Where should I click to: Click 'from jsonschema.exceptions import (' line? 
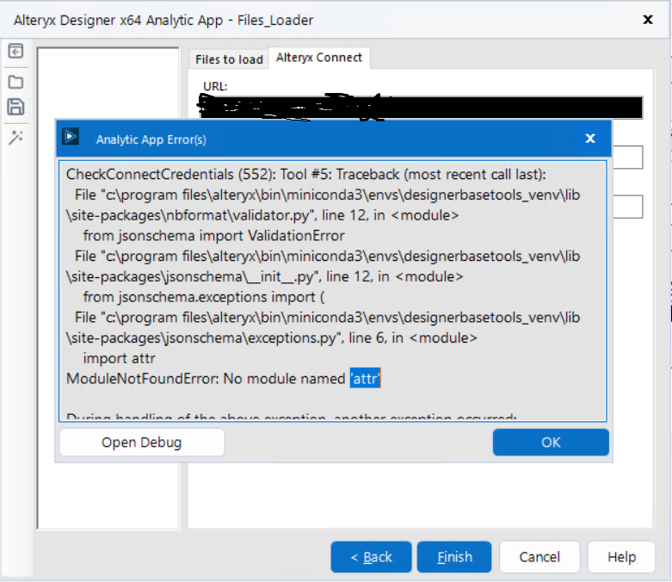[x=204, y=297]
